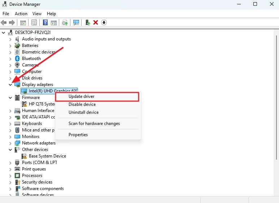The height and width of the screenshot is (203, 279).
Task: Click Update device driver green arrow icon
Action: pos(88,22)
